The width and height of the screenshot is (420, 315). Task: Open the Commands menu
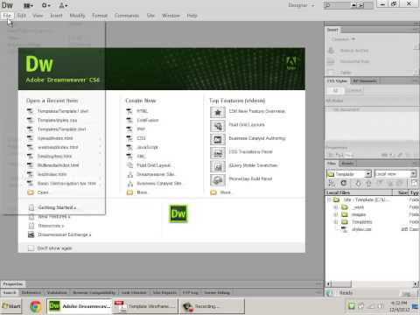point(127,16)
